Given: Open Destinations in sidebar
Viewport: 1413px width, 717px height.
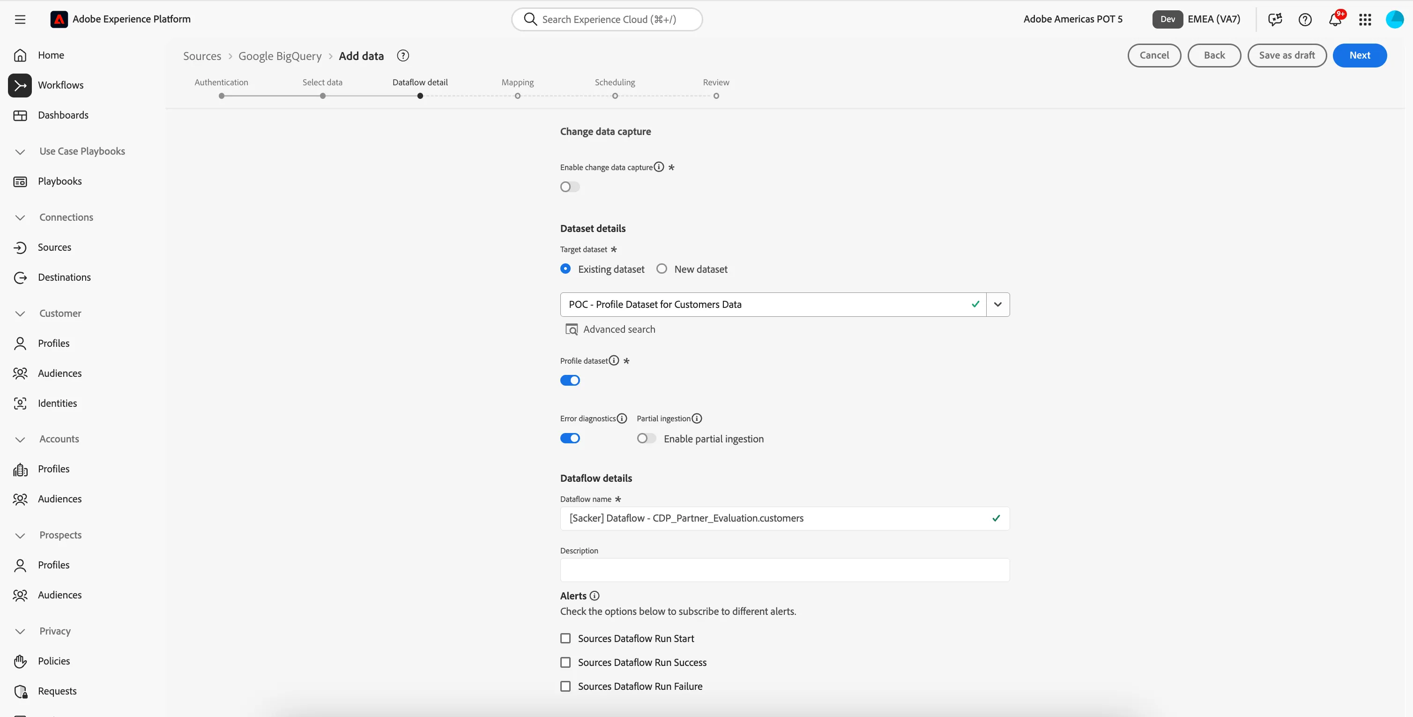Looking at the screenshot, I should [x=64, y=277].
